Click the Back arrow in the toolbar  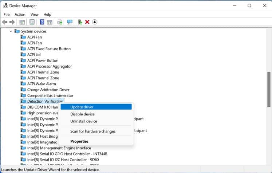5,22
